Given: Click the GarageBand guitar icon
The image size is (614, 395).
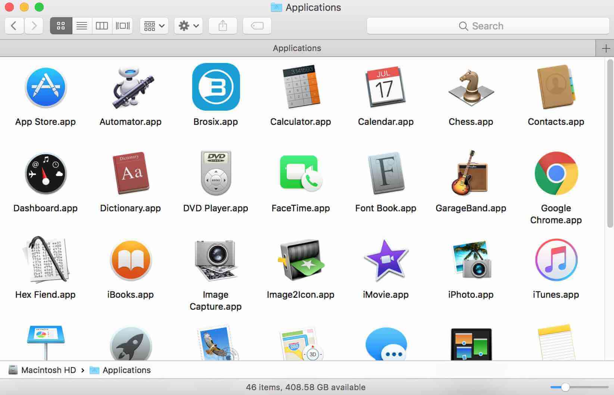Looking at the screenshot, I should point(470,173).
